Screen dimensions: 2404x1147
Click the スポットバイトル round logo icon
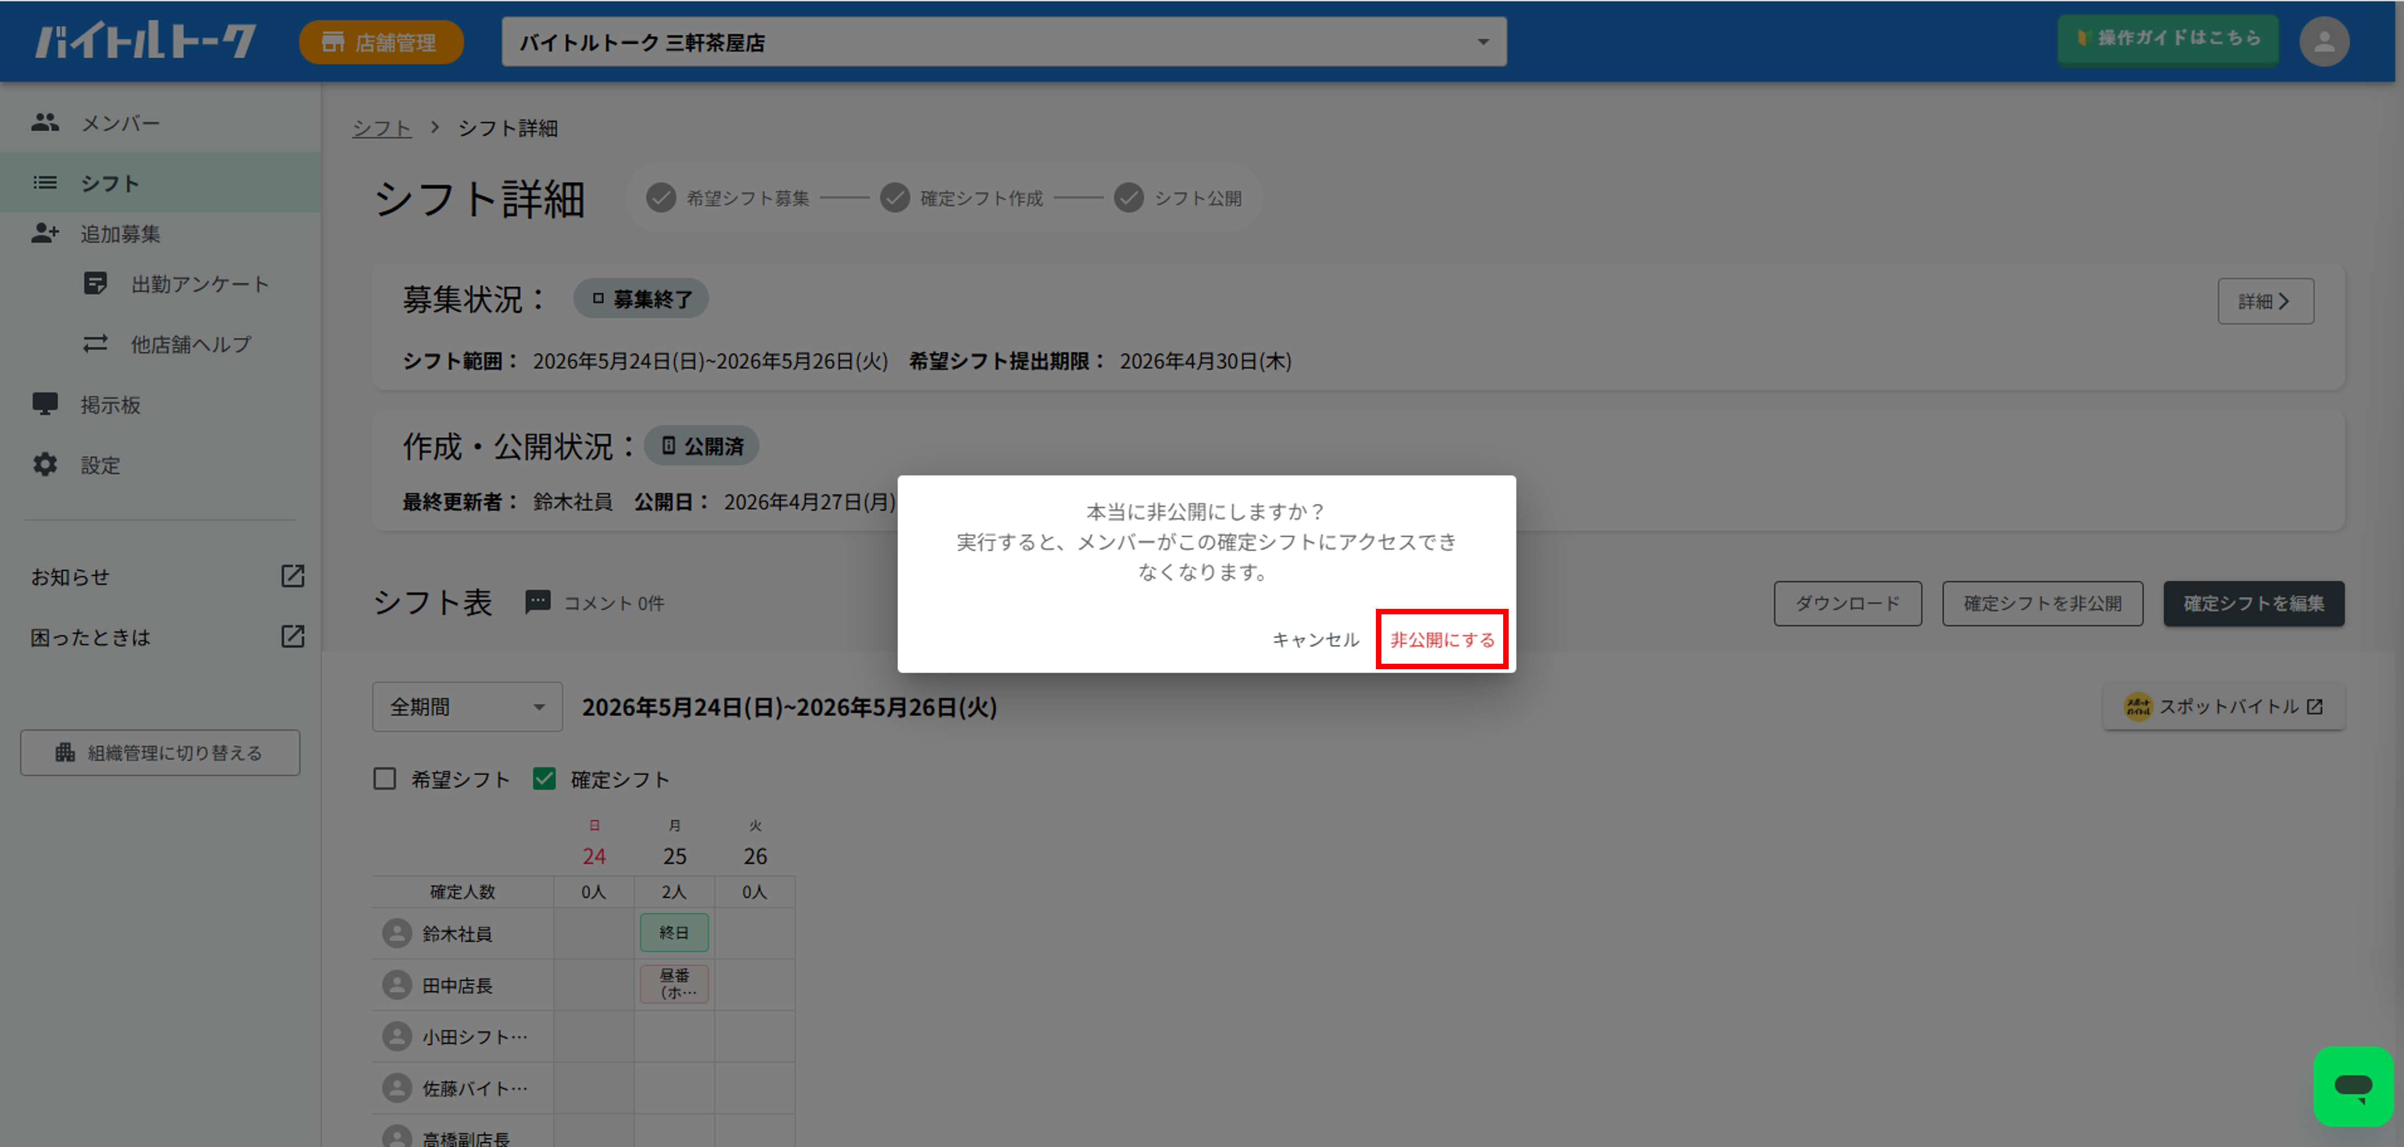[2137, 707]
